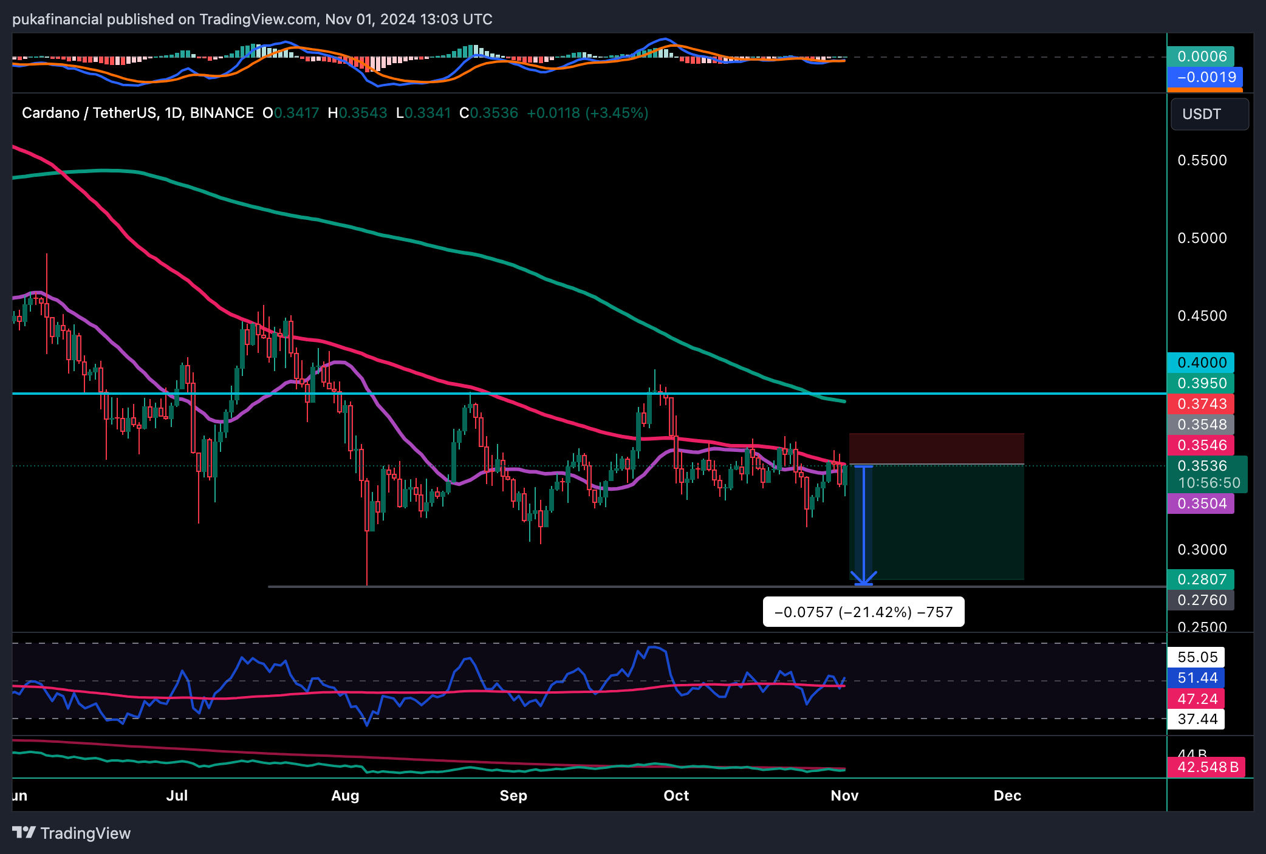1266x854 pixels.
Task: Click the Cardano / TetherUS symbol title
Action: point(137,113)
